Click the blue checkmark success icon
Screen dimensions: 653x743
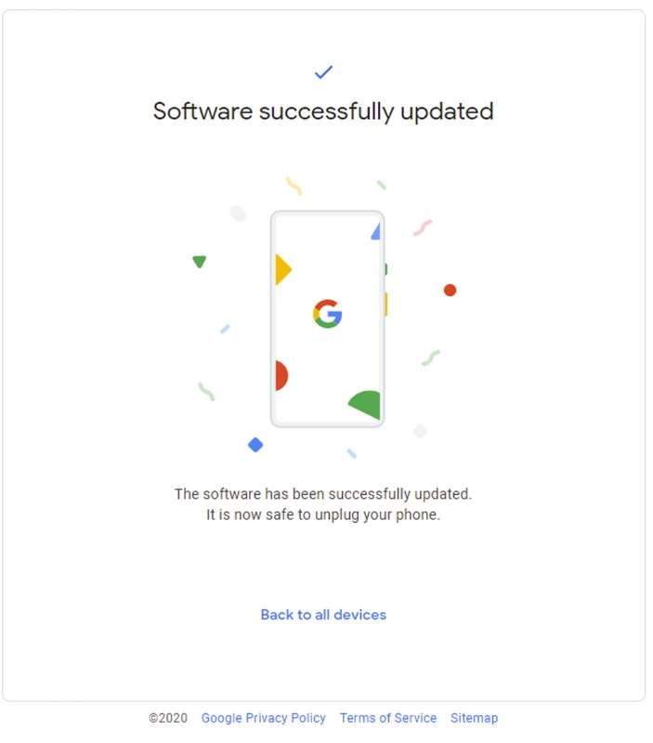coord(322,70)
